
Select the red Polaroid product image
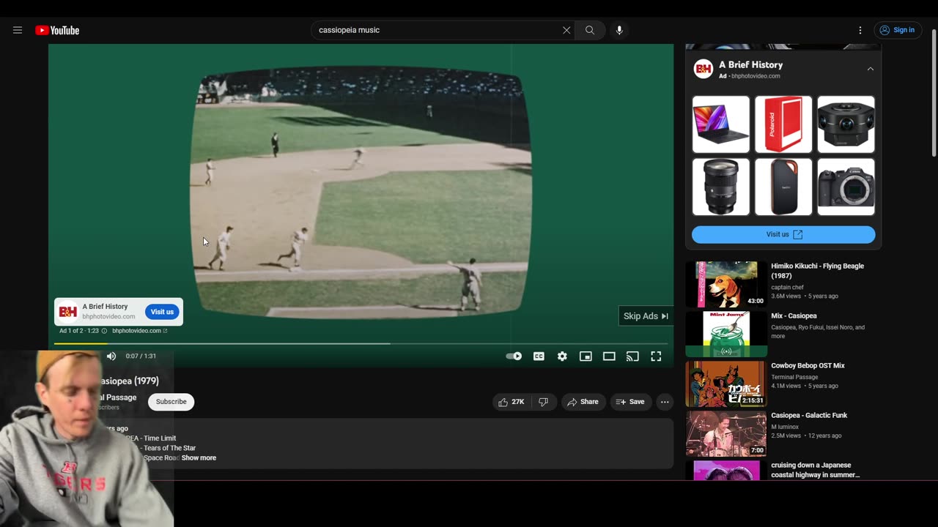click(783, 124)
